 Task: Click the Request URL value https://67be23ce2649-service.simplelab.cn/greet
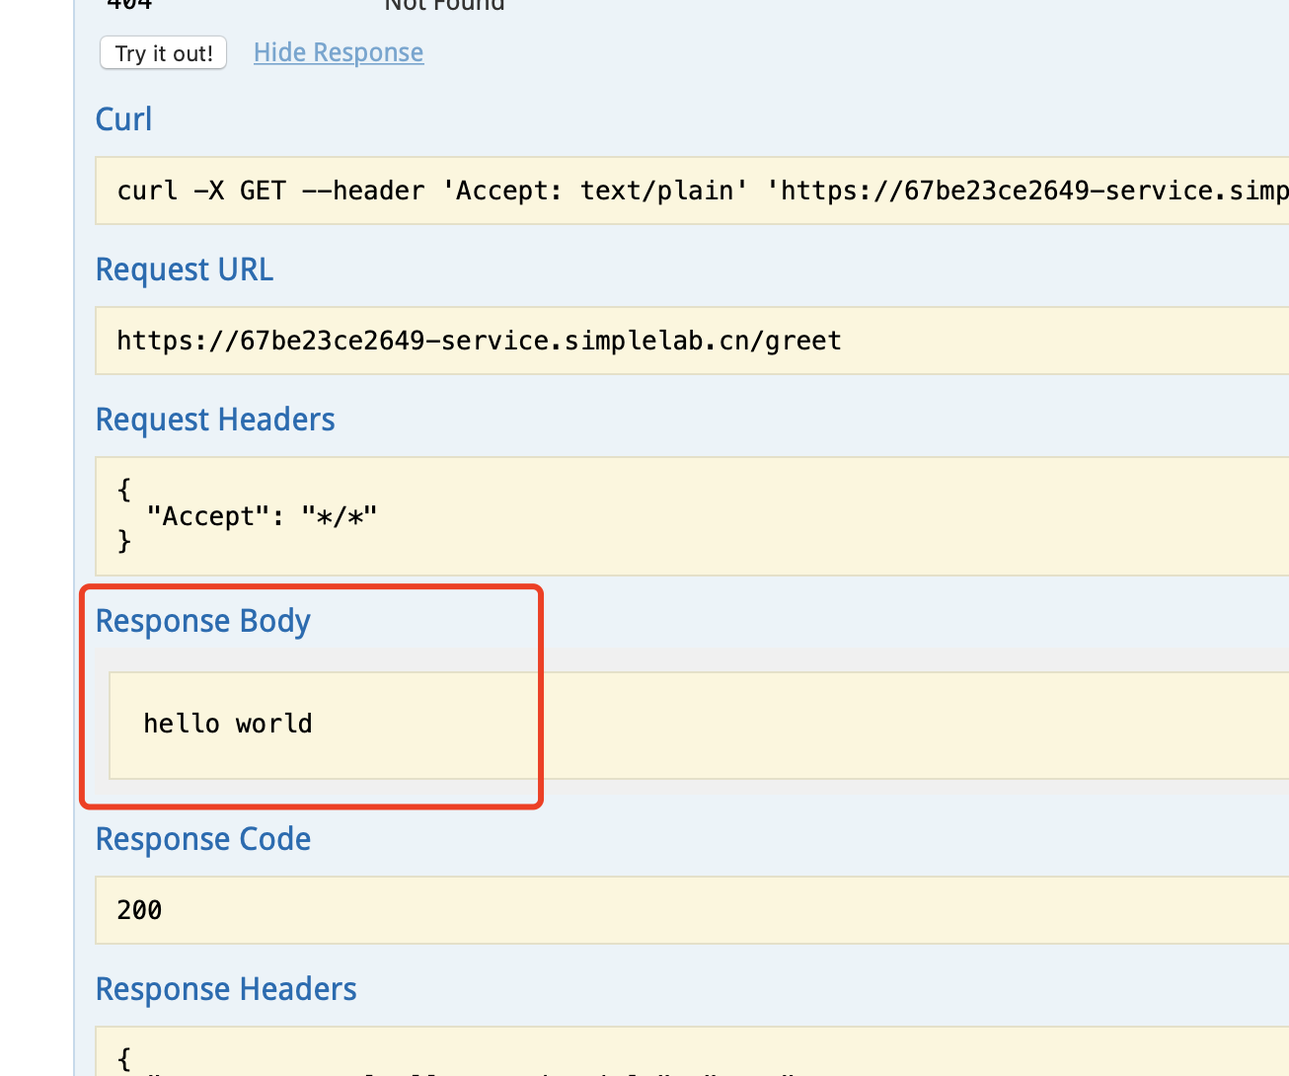pyautogui.click(x=479, y=341)
